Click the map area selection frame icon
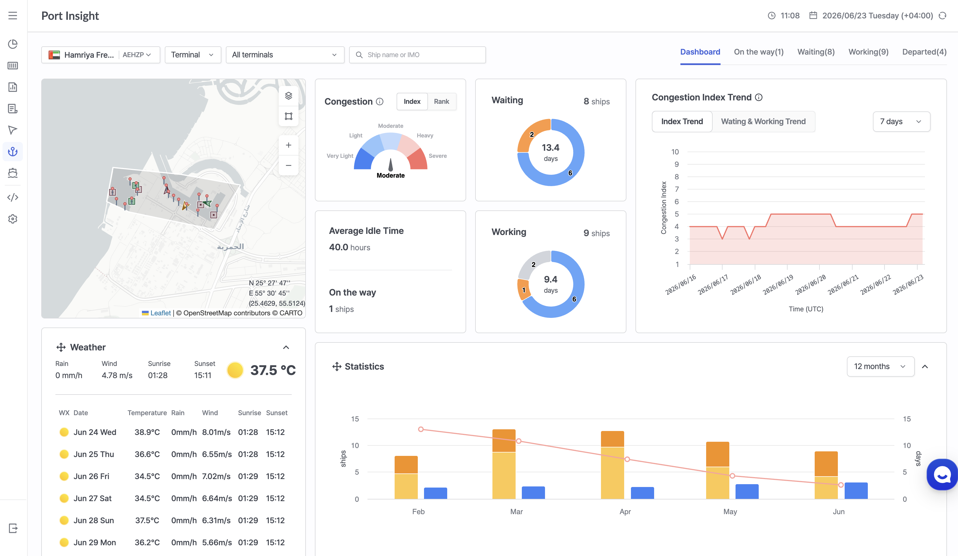The height and width of the screenshot is (556, 958). (289, 116)
